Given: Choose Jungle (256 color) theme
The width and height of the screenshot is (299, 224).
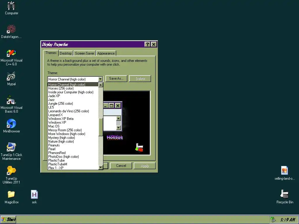Looking at the screenshot, I should 73,104.
